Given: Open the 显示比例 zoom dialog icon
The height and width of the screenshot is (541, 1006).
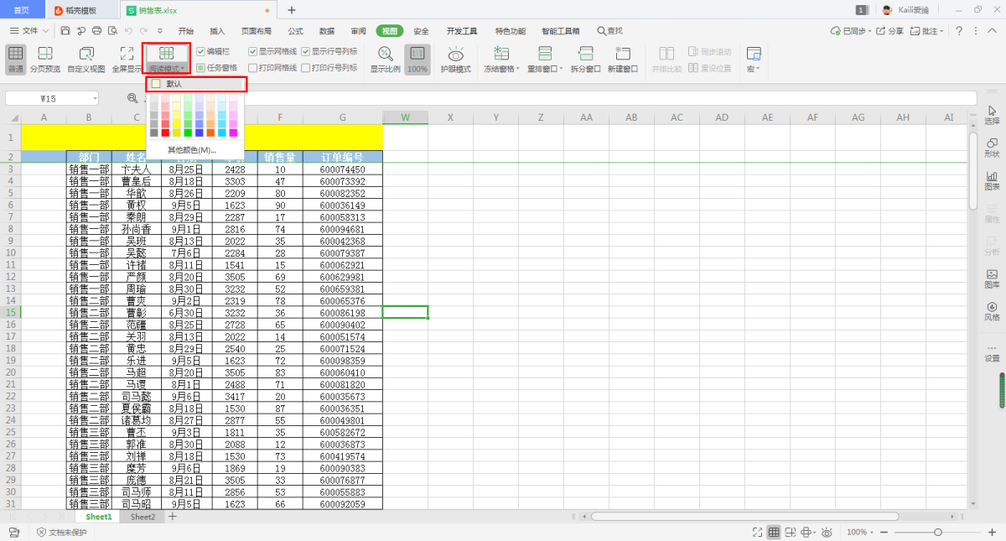Looking at the screenshot, I should [385, 55].
